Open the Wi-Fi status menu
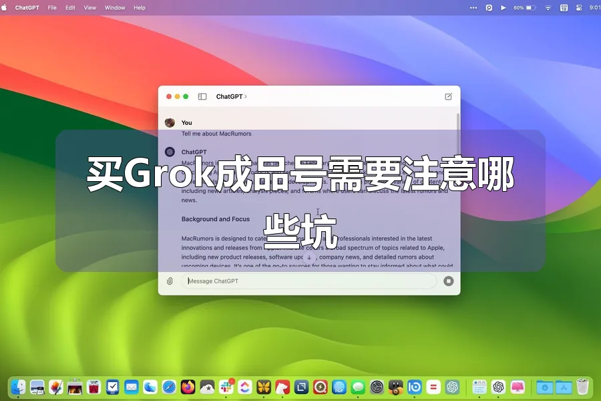Screen dimensions: 601x401 point(548,7)
